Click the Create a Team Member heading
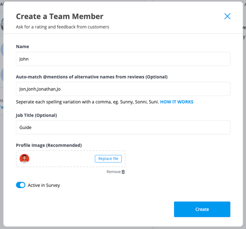Screen dimensions: 246x229 click(59, 16)
